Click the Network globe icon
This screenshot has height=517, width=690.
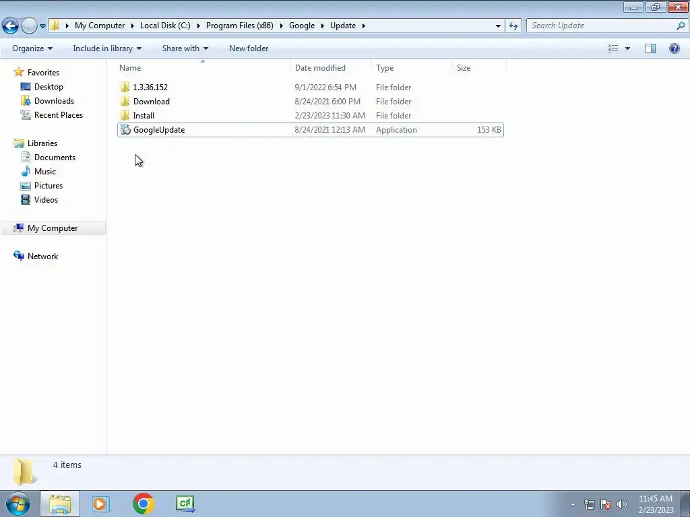pos(18,256)
